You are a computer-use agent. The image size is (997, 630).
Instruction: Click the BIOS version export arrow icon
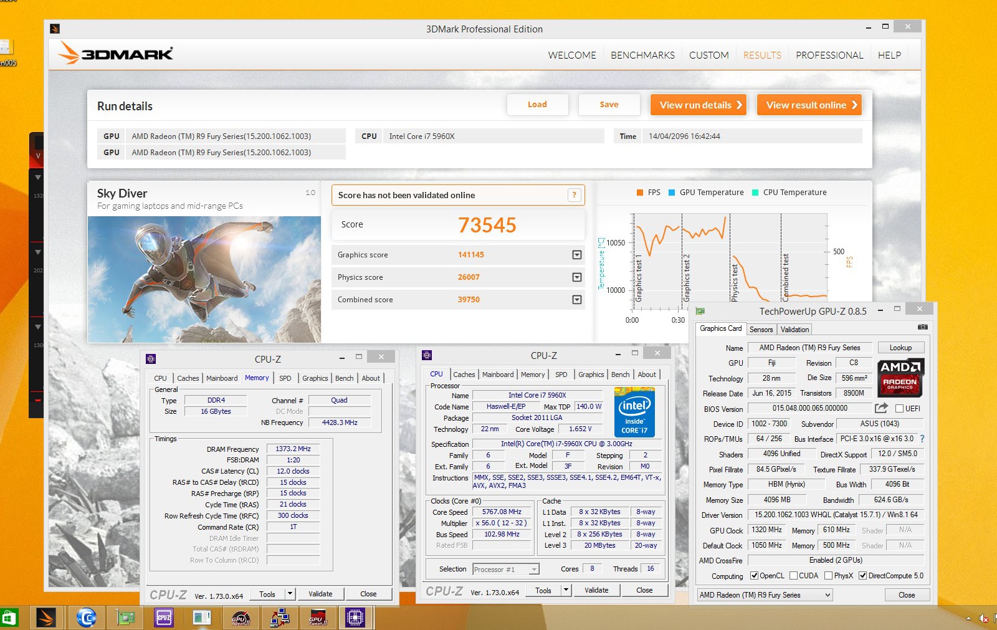click(881, 408)
